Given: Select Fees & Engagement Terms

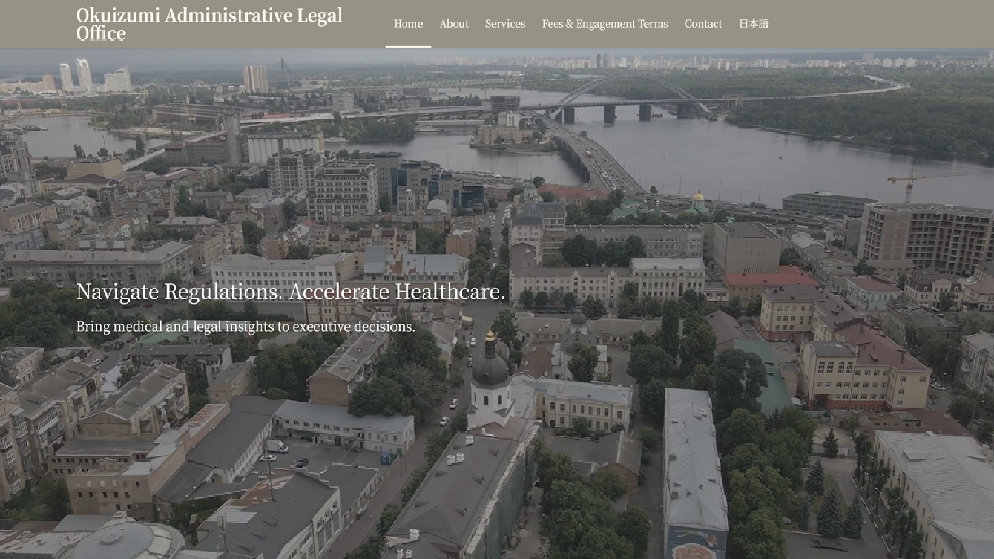Looking at the screenshot, I should click(605, 24).
